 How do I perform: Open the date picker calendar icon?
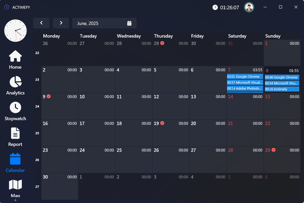point(129,23)
